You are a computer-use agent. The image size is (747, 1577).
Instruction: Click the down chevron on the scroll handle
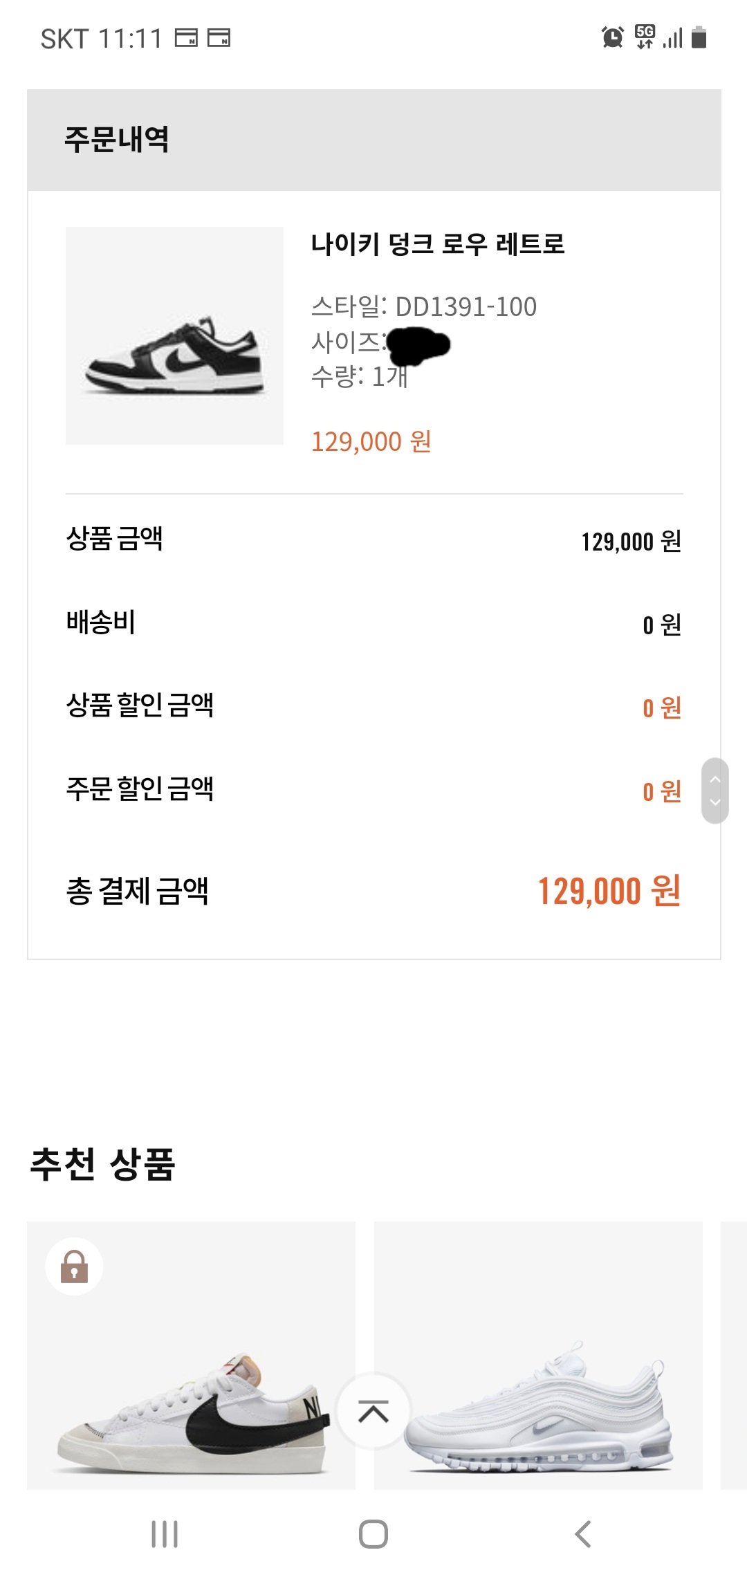[x=715, y=802]
